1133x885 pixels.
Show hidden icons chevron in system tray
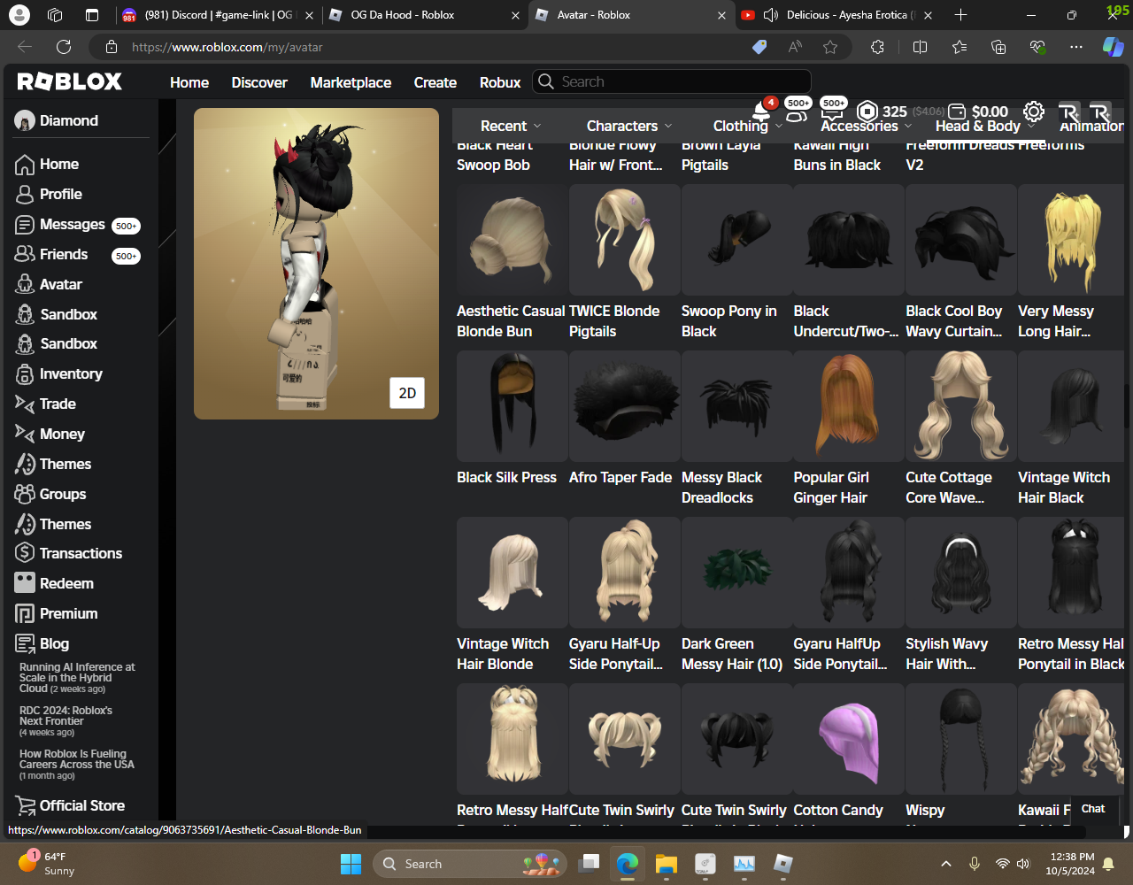tap(945, 864)
